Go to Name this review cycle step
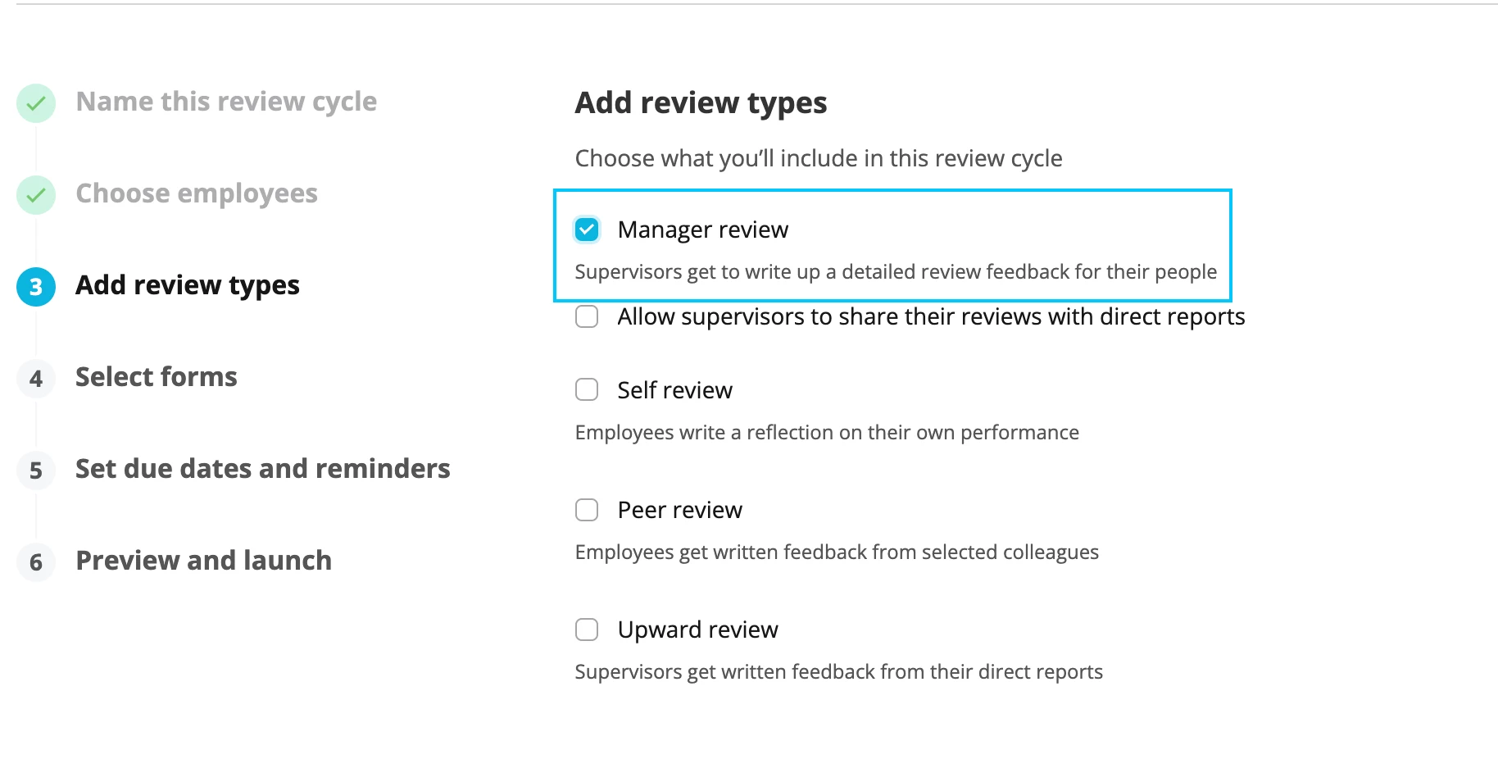Viewport: 1498px width, 782px height. tap(226, 102)
